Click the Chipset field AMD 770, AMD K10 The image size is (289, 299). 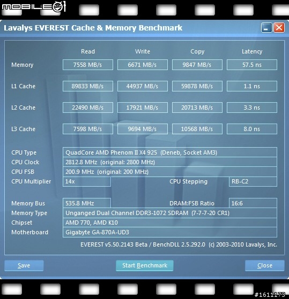pos(170,223)
